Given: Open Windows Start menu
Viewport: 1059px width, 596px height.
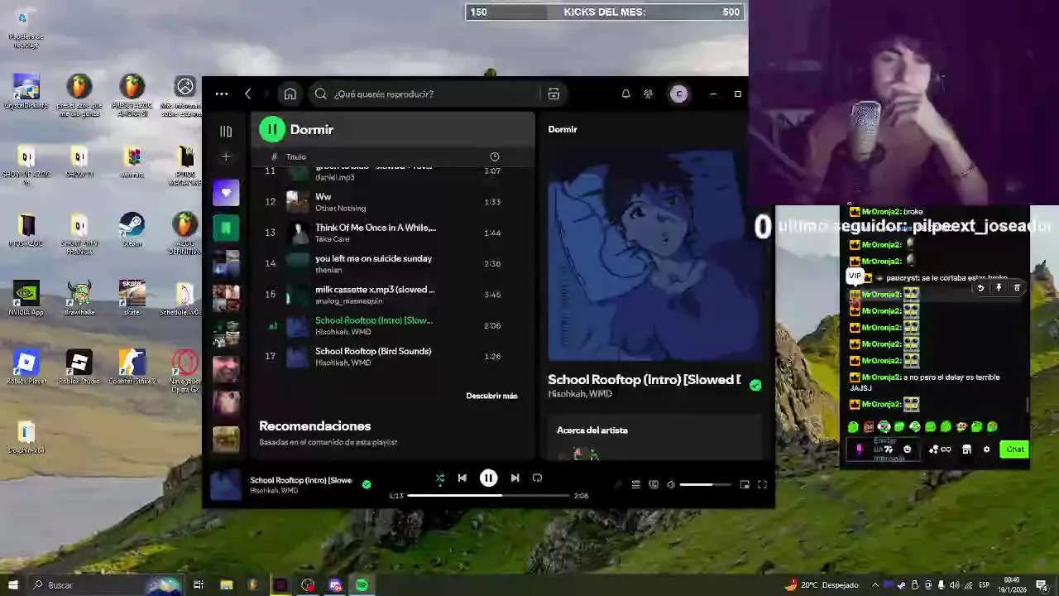Looking at the screenshot, I should point(12,585).
